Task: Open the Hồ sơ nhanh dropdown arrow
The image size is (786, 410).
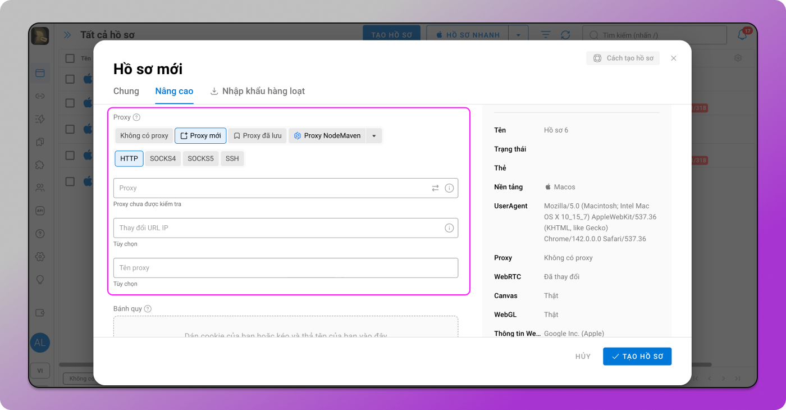Action: click(518, 35)
